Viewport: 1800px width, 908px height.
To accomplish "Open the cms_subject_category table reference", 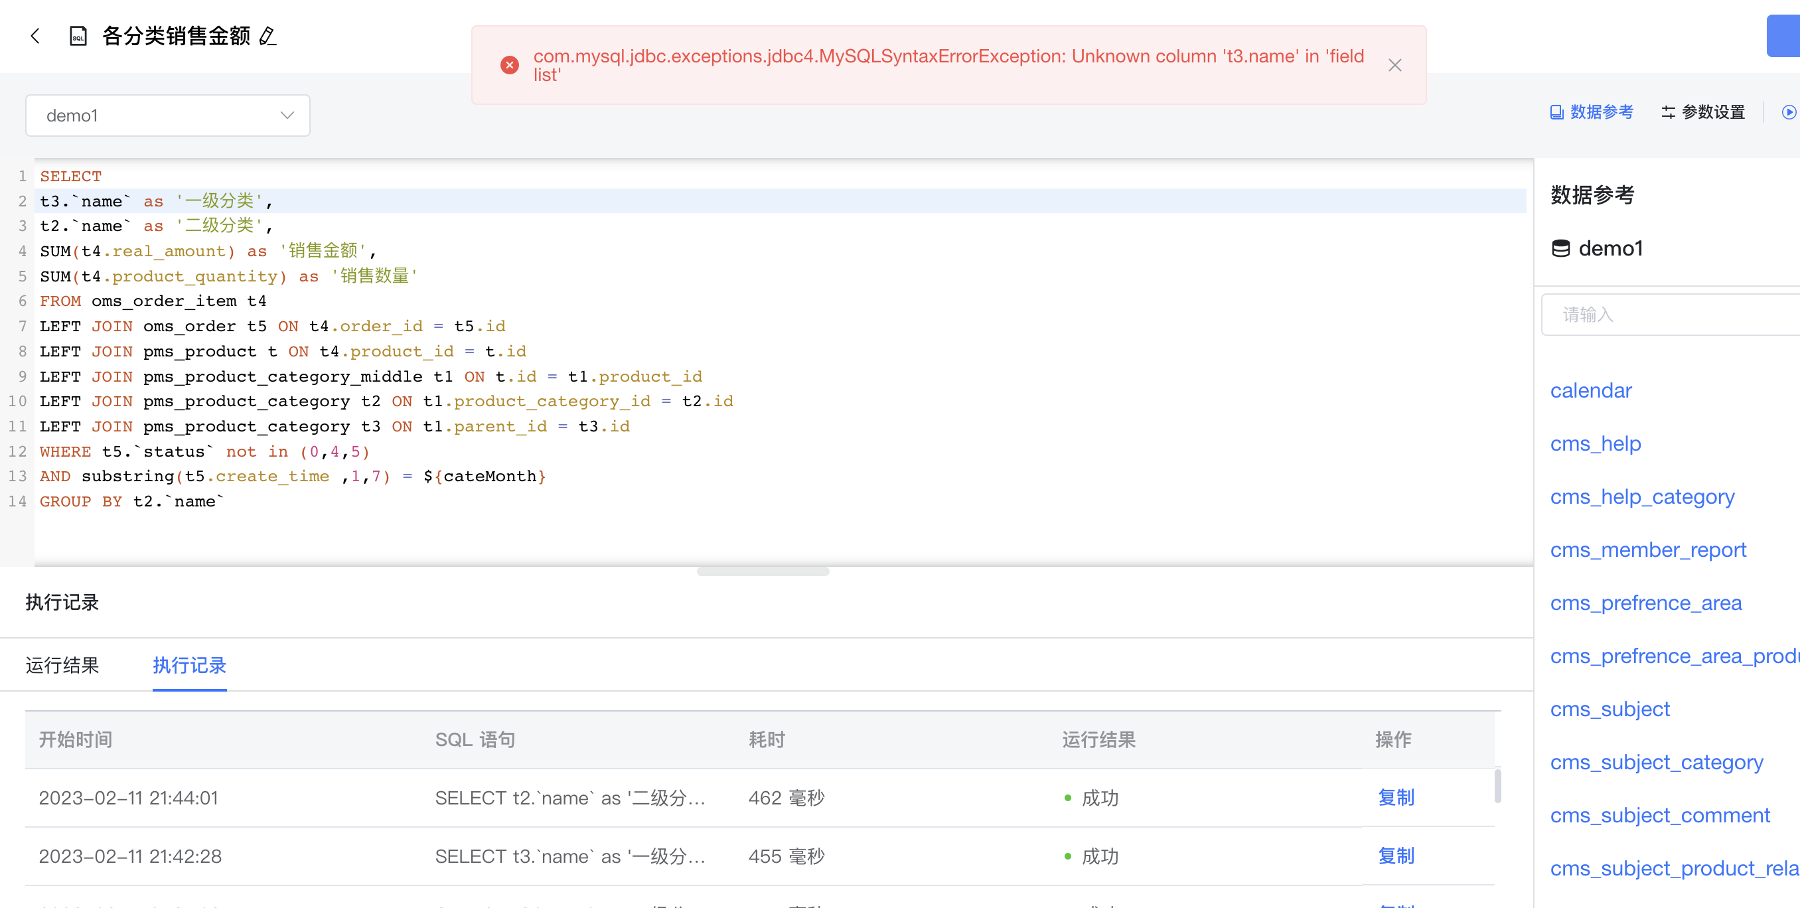I will [x=1656, y=762].
